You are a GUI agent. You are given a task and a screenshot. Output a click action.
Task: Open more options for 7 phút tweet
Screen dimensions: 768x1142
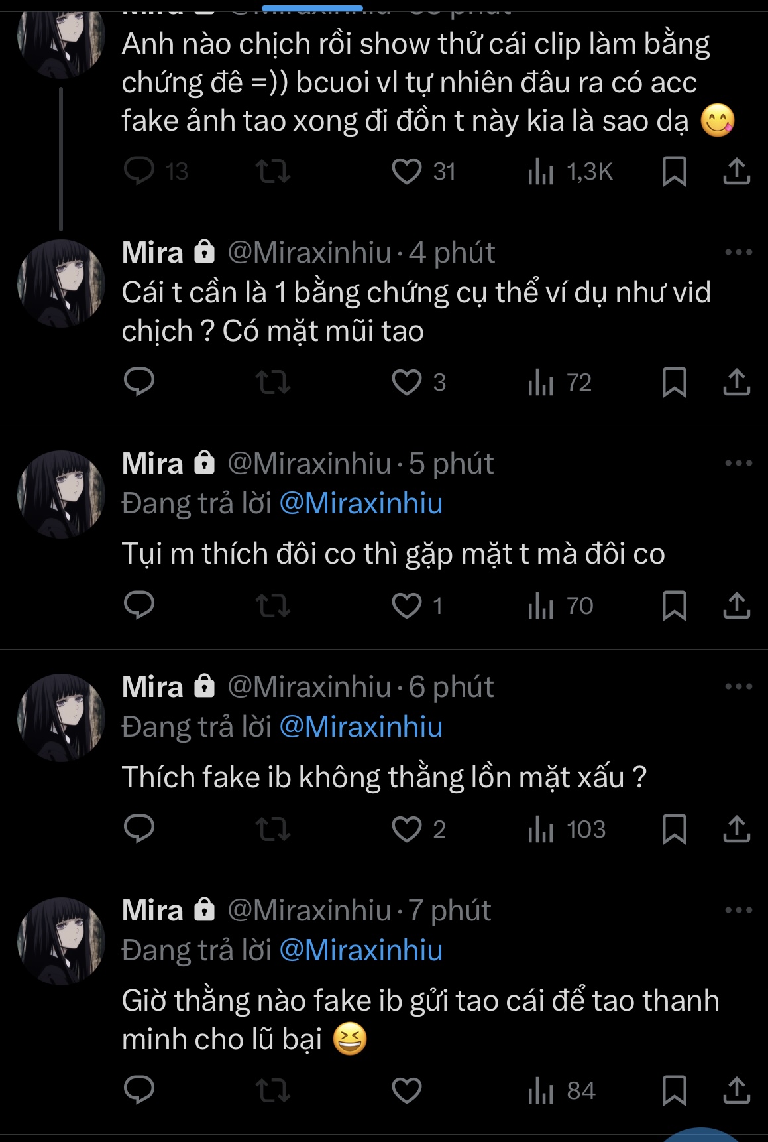tap(738, 910)
